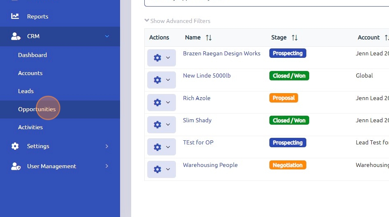This screenshot has height=217, width=389.
Task: Click the Actions column header
Action: pyautogui.click(x=159, y=37)
